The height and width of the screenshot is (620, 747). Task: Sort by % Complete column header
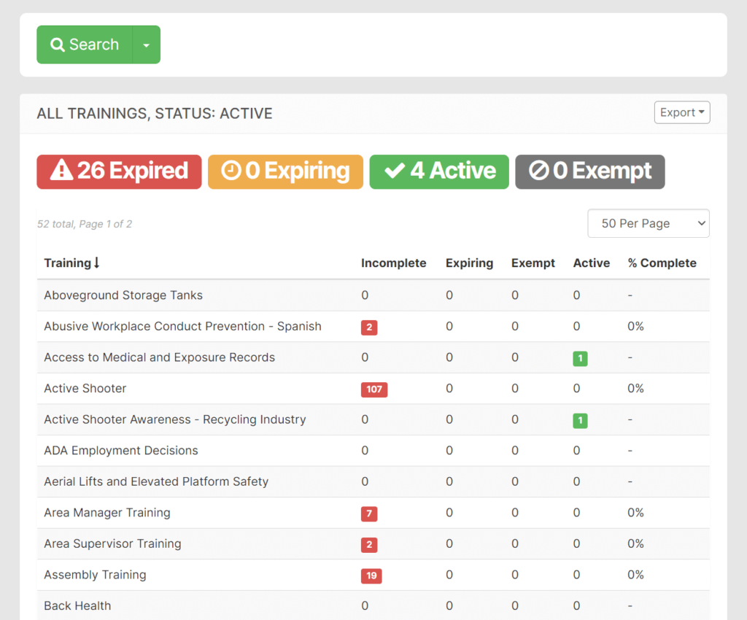tap(662, 263)
